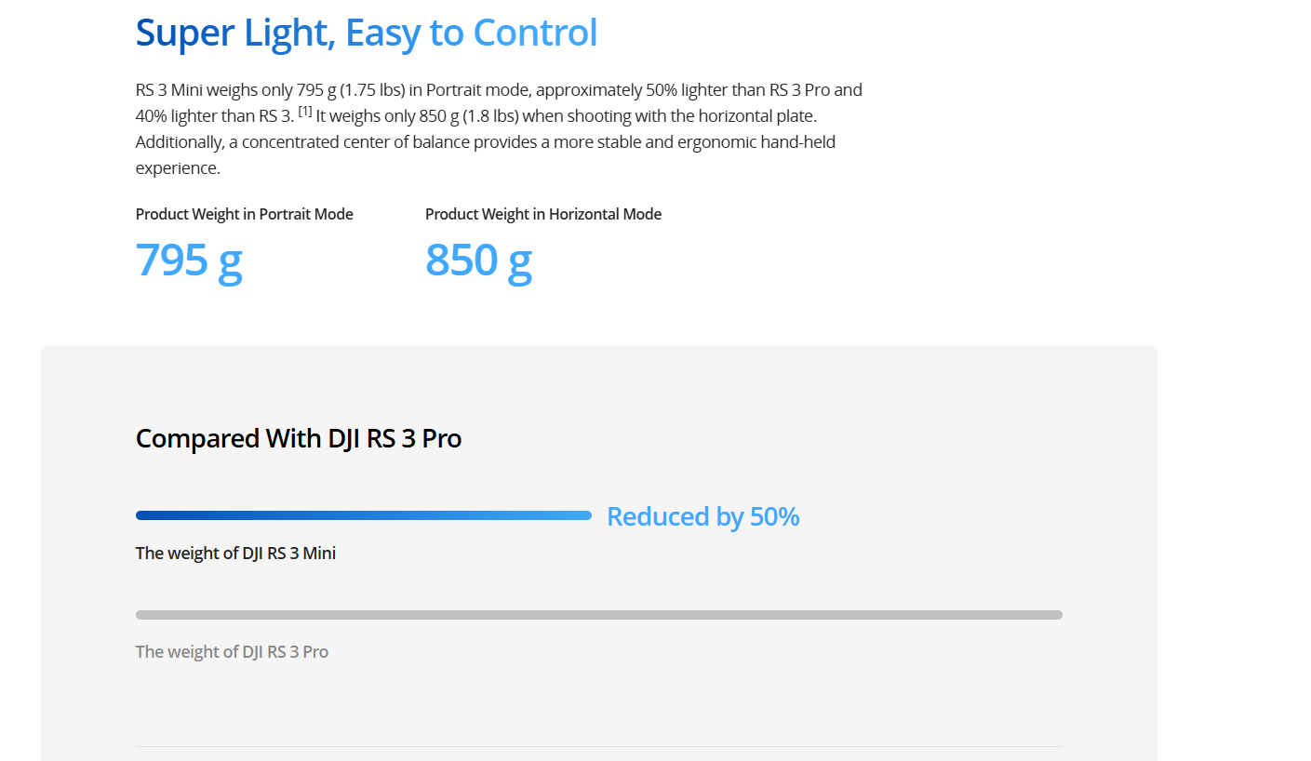Click the blue gradient RS 3 Mini weight bar

pyautogui.click(x=363, y=515)
